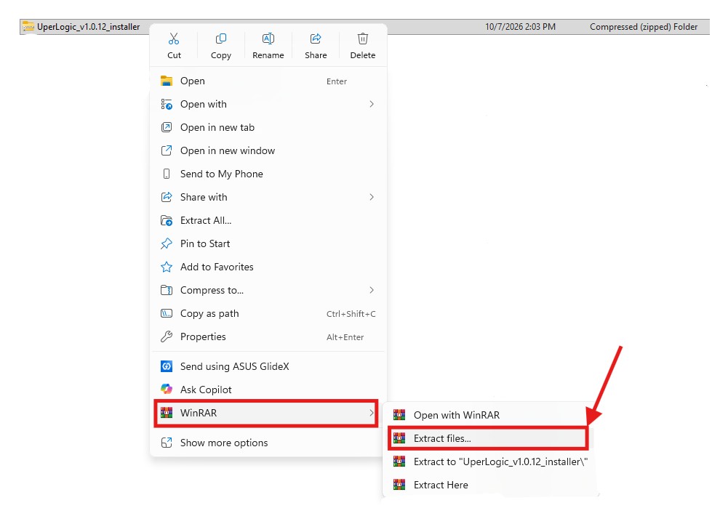Click the folder icon beside Open
712x516 pixels.
[167, 81]
